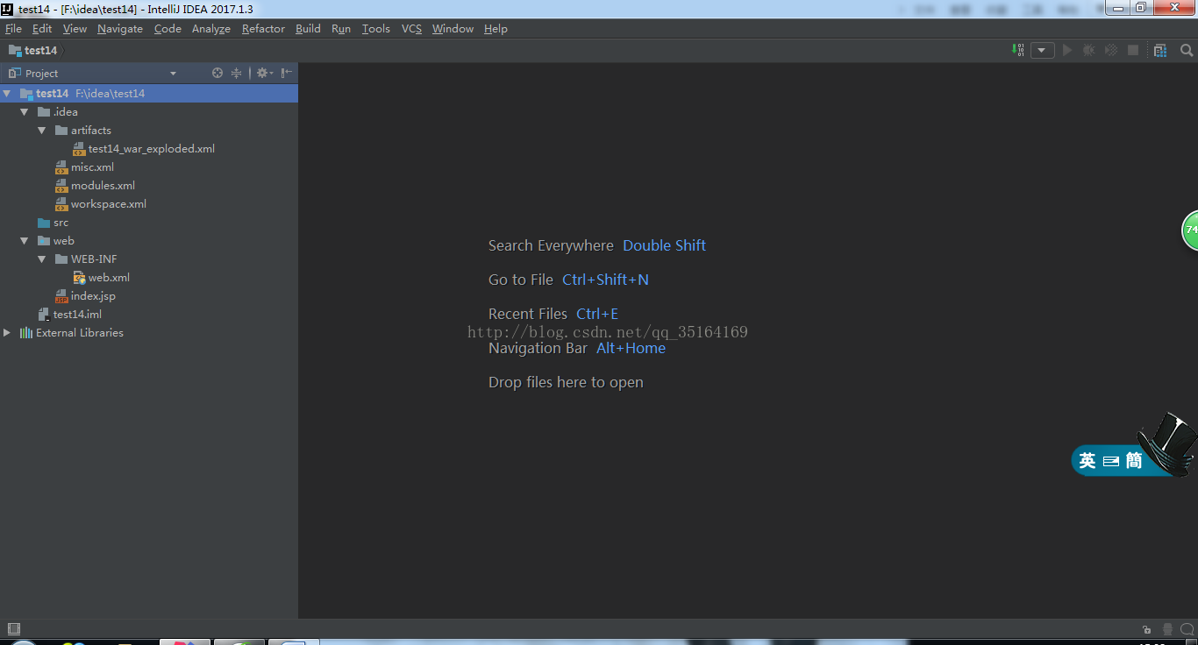
Task: Click Scroll from Source target icon
Action: click(217, 73)
